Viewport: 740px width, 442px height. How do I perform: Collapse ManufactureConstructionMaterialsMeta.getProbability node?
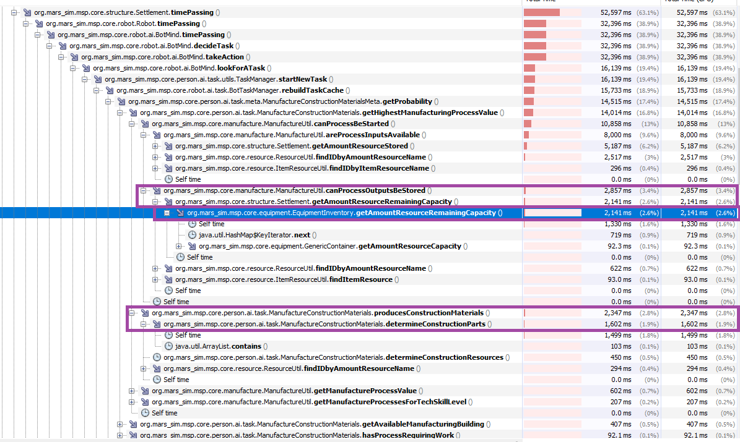click(108, 101)
